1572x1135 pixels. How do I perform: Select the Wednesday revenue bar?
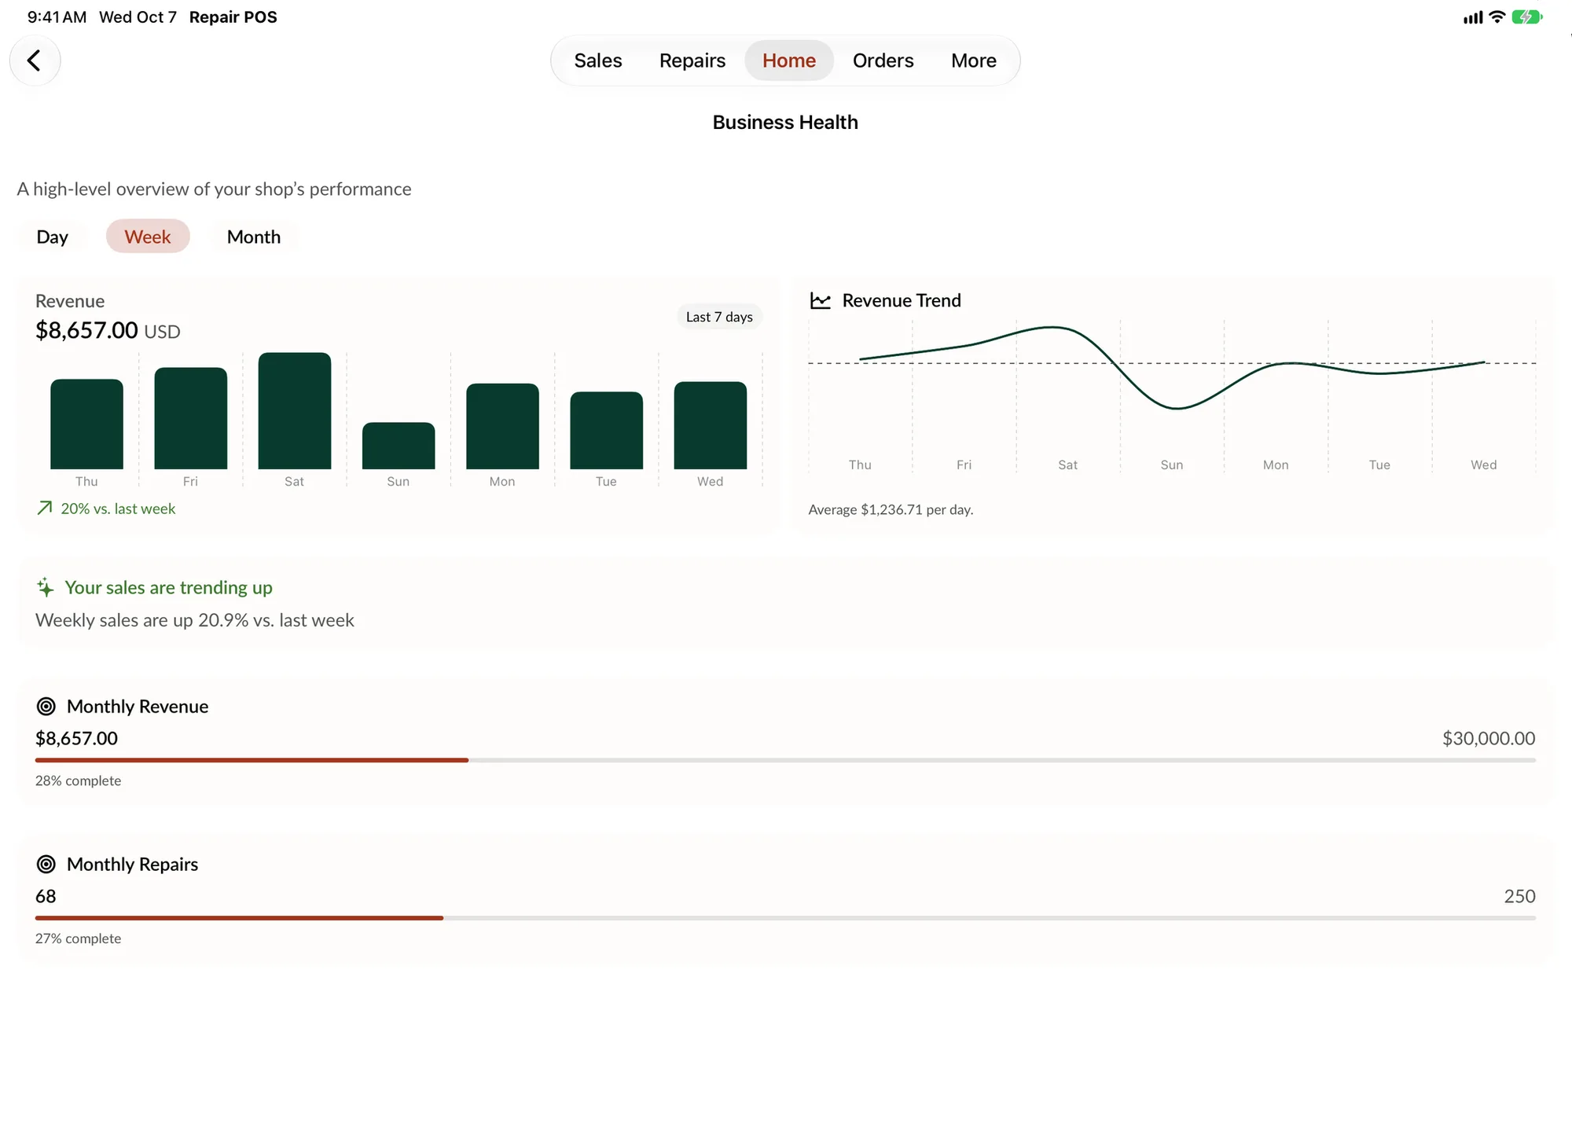(x=711, y=425)
